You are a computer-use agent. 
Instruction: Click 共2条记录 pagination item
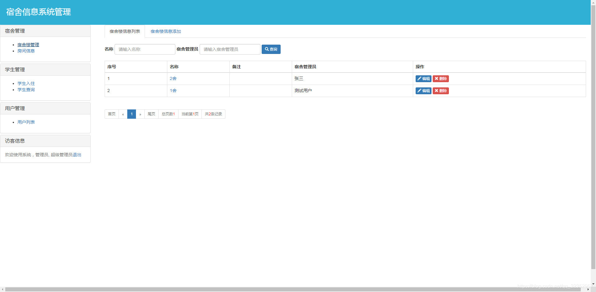[214, 114]
